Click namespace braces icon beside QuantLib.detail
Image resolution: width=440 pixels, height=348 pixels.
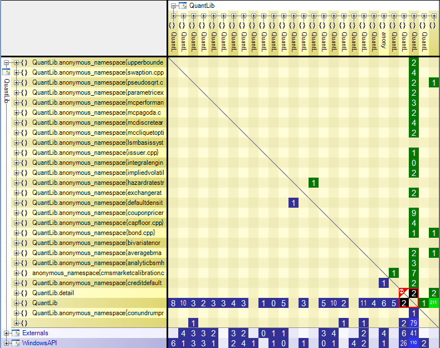(x=25, y=293)
